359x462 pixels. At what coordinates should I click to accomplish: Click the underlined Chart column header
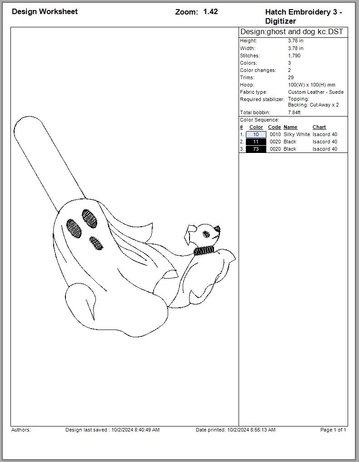click(319, 127)
